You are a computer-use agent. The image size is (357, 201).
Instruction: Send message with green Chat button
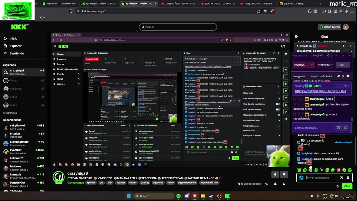[347, 186]
